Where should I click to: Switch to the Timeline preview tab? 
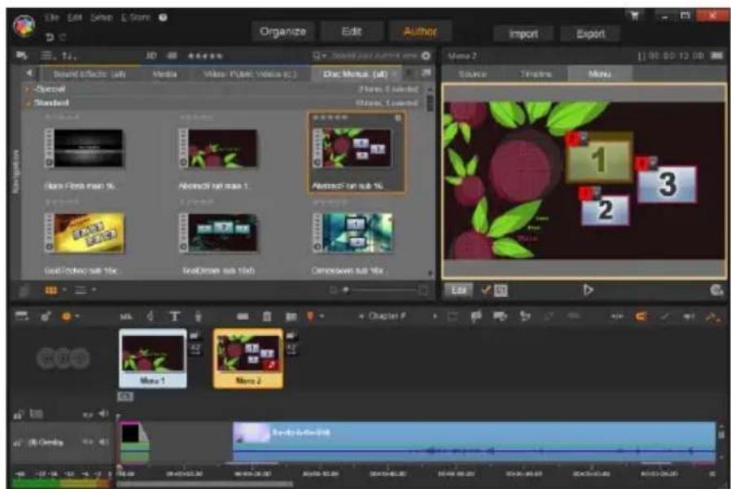536,74
